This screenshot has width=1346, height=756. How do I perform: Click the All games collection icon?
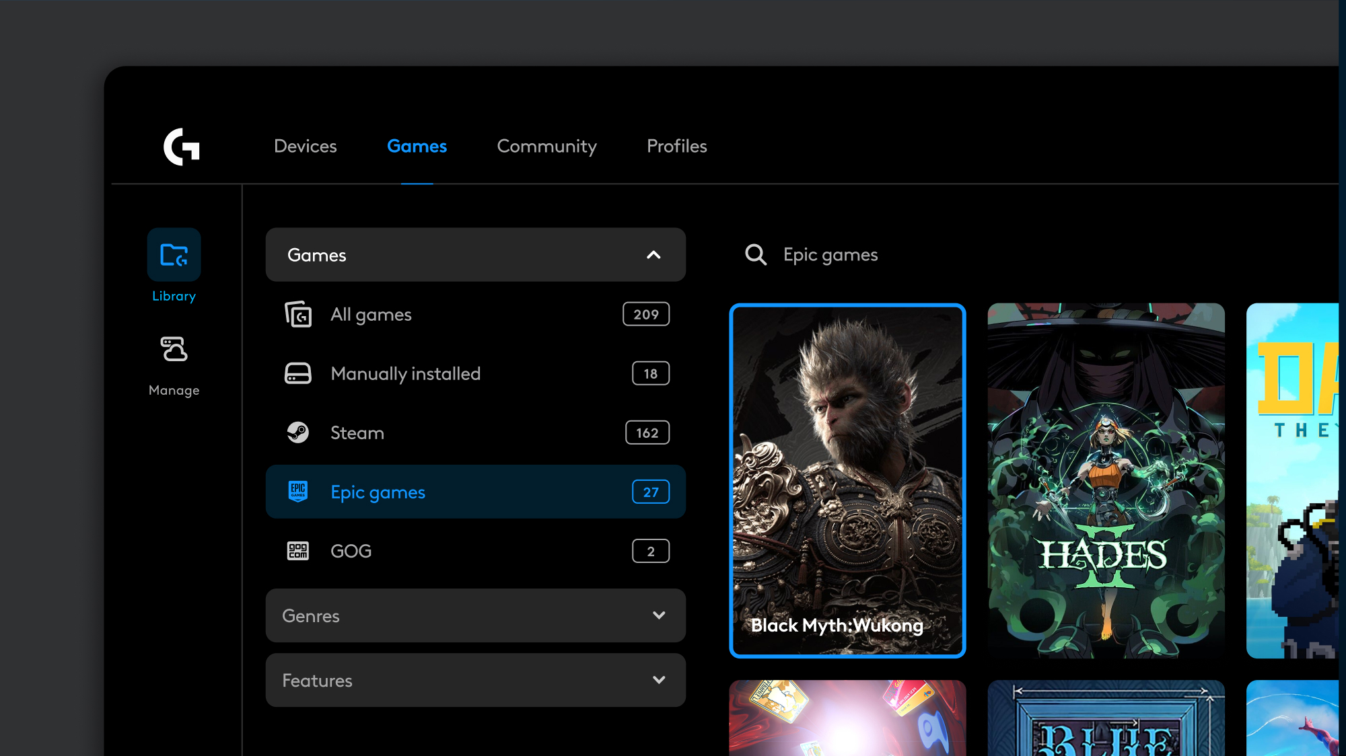(298, 314)
